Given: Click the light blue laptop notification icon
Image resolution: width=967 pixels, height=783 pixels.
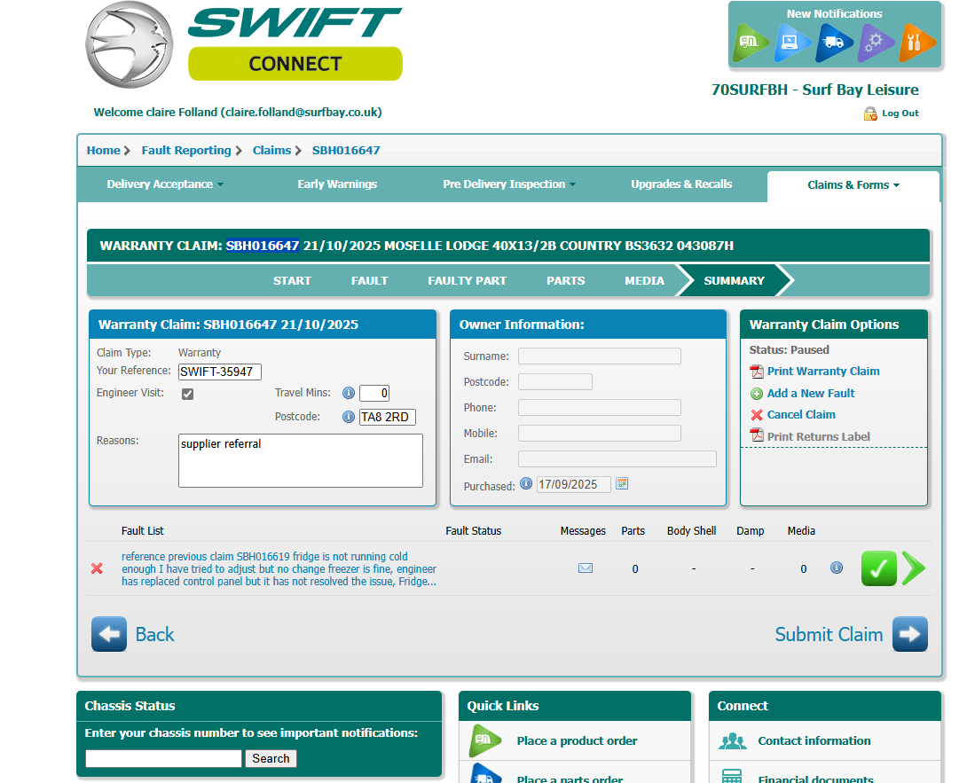Looking at the screenshot, I should click(x=792, y=43).
